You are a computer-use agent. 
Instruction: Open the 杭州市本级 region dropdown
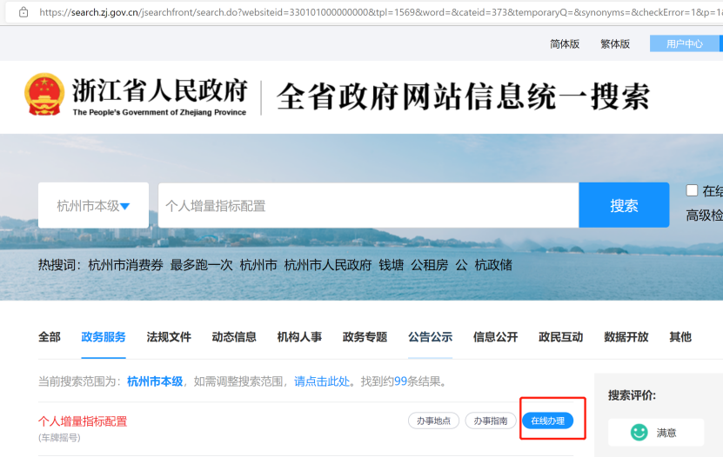(x=93, y=206)
